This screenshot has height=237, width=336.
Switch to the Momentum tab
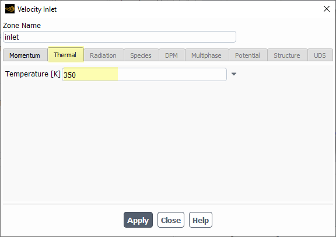pyautogui.click(x=25, y=55)
